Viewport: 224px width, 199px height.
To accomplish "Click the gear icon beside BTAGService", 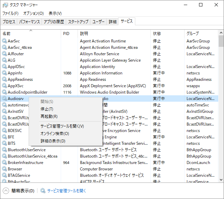I will pyautogui.click(x=4, y=175).
